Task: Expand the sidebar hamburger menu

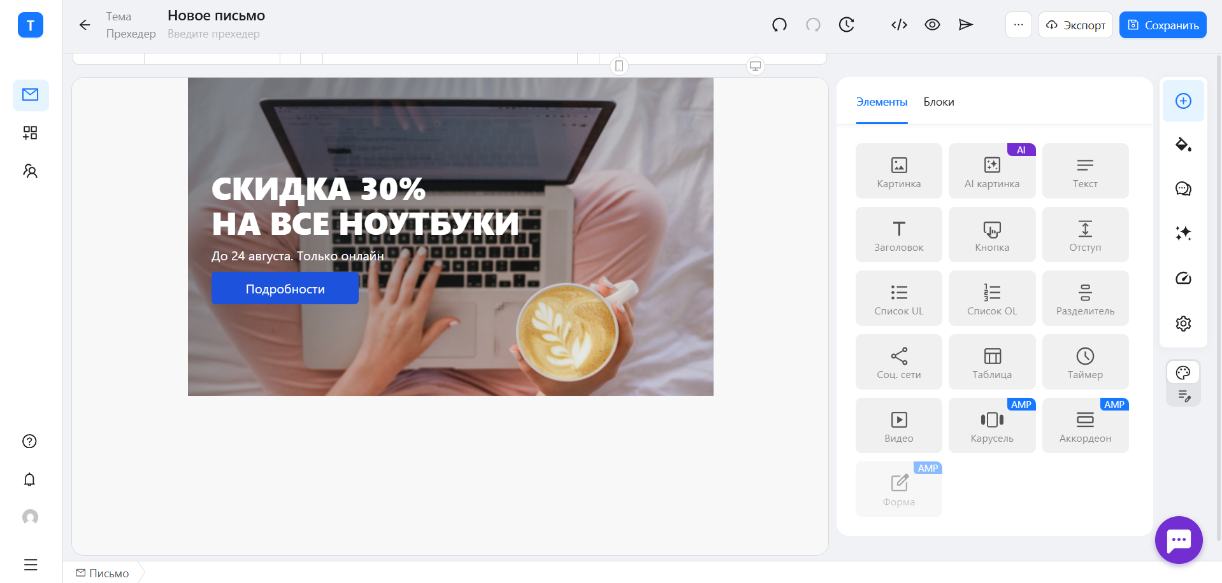Action: tap(31, 565)
